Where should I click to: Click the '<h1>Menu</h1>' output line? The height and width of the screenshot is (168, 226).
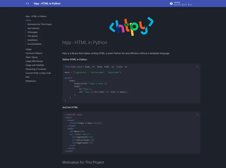[77, 132]
